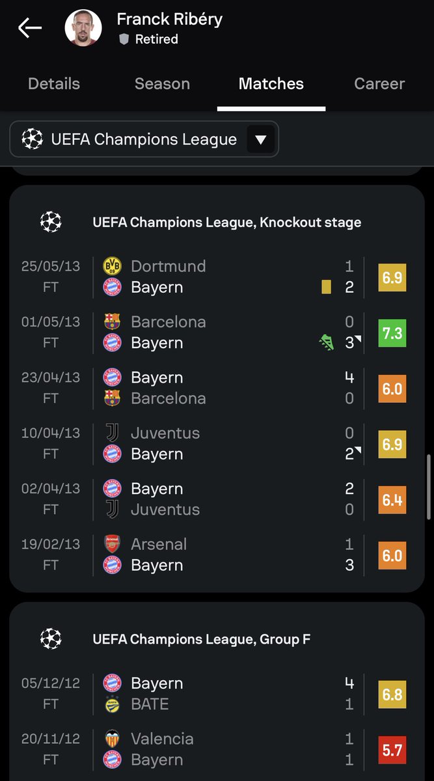
Task: Click the Arsenal crest icon
Action: [x=112, y=544]
